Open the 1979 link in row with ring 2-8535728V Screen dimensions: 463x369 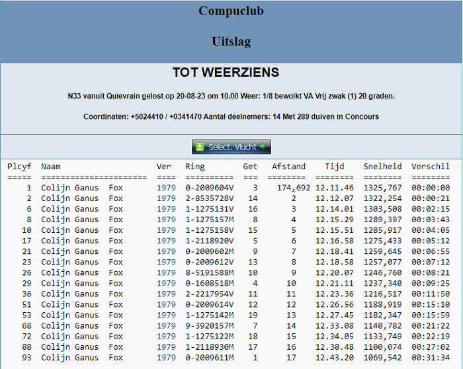(x=166, y=198)
